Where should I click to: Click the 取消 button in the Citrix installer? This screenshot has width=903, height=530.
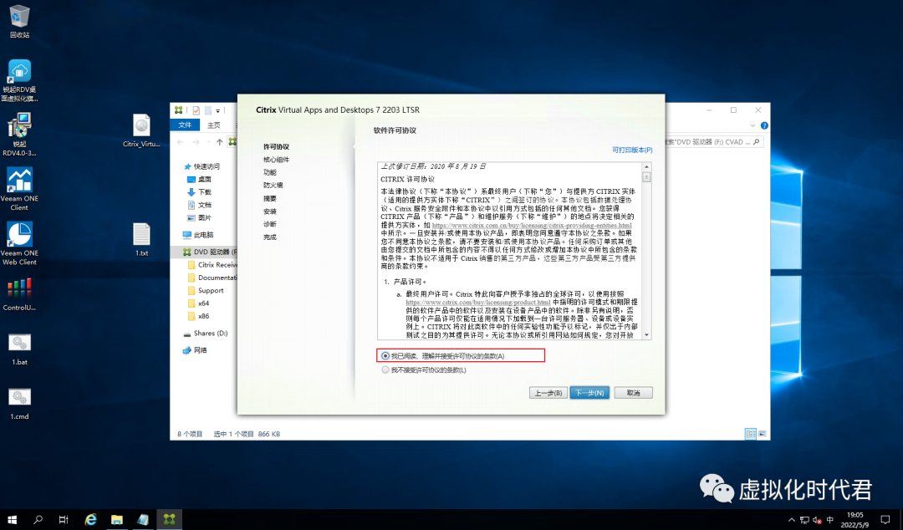[633, 393]
